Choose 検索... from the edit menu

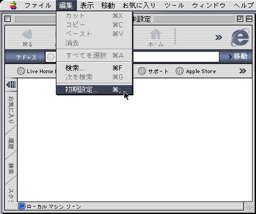tap(95, 68)
